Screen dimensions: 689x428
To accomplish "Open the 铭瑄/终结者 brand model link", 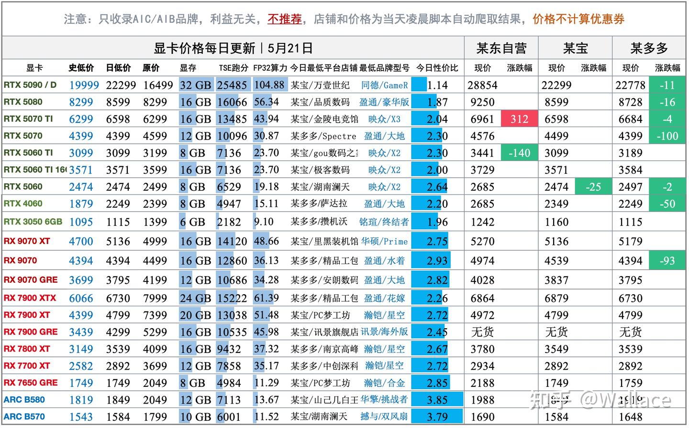I will pos(384,222).
